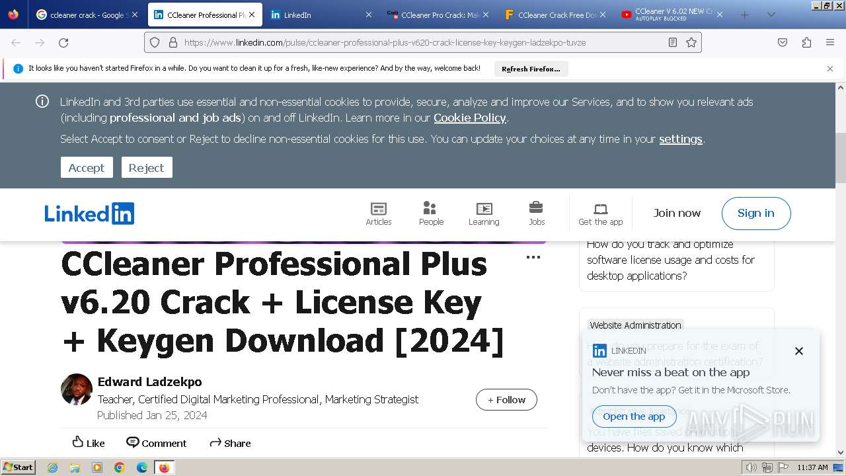Like the article
Screen dimensions: 846x476
click(x=88, y=443)
